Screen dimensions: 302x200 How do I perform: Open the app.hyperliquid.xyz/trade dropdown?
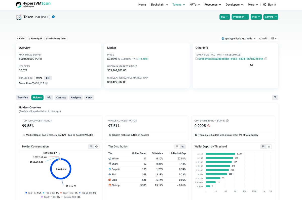point(238,38)
